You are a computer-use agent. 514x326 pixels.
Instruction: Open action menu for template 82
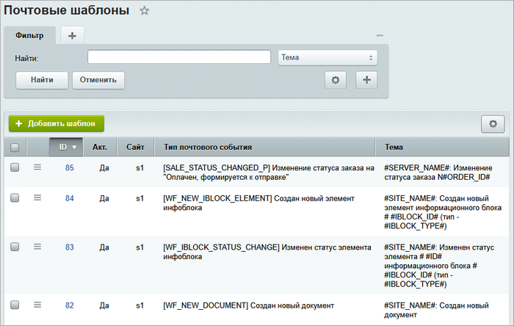37,305
